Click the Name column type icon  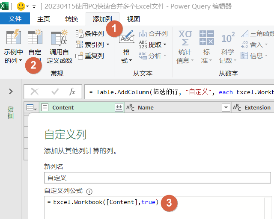click(130, 107)
